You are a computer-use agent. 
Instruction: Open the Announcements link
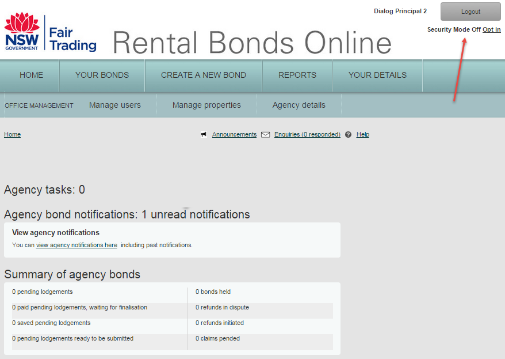click(x=234, y=134)
